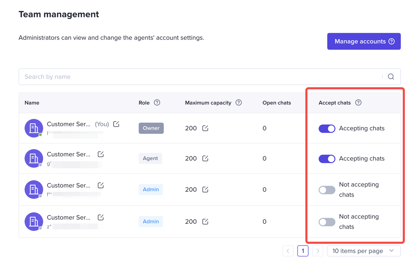Screen dimensions: 411x269
Task: Edit the Owner's maximum capacity value
Action: [x=205, y=128]
